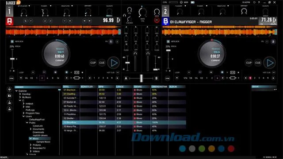Sync deck A tempo with SYNC button
Viewport: 283px width, 159px height.
[11, 79]
